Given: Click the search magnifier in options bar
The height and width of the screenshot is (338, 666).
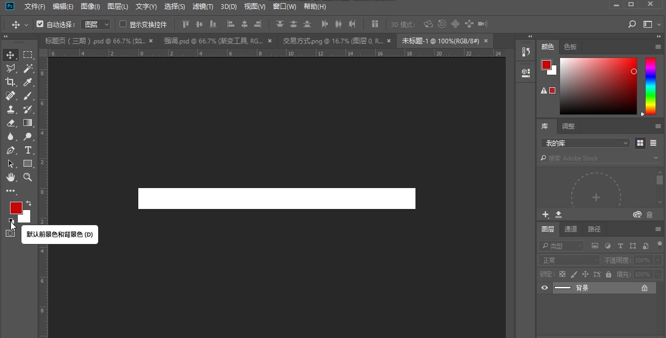Looking at the screenshot, I should (x=632, y=24).
